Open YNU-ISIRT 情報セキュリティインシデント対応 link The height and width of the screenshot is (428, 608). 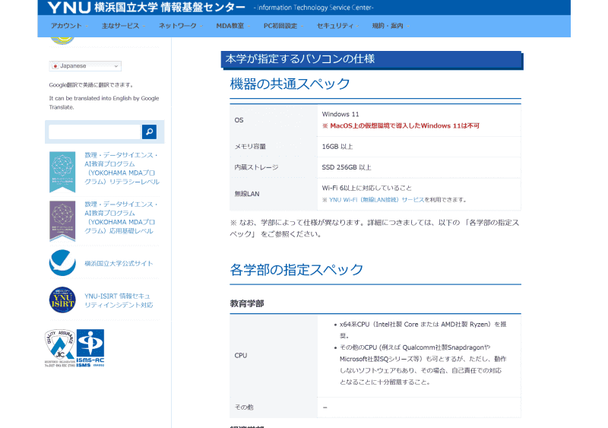coord(119,301)
